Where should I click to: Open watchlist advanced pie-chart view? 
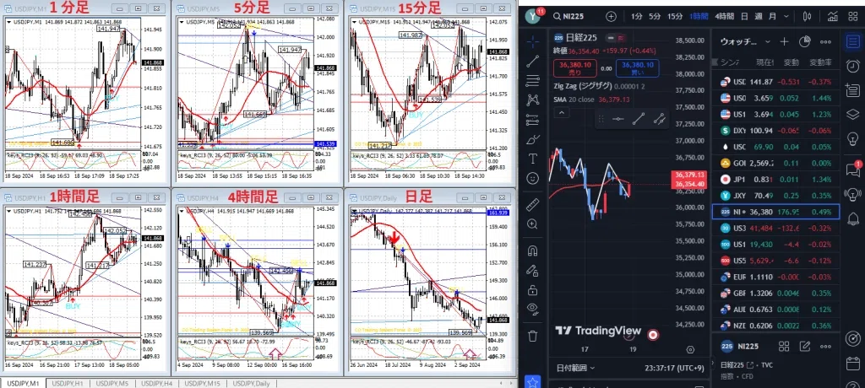(804, 41)
